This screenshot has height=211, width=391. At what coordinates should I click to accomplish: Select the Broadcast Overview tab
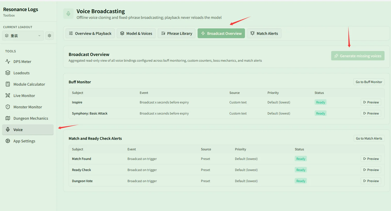click(221, 33)
